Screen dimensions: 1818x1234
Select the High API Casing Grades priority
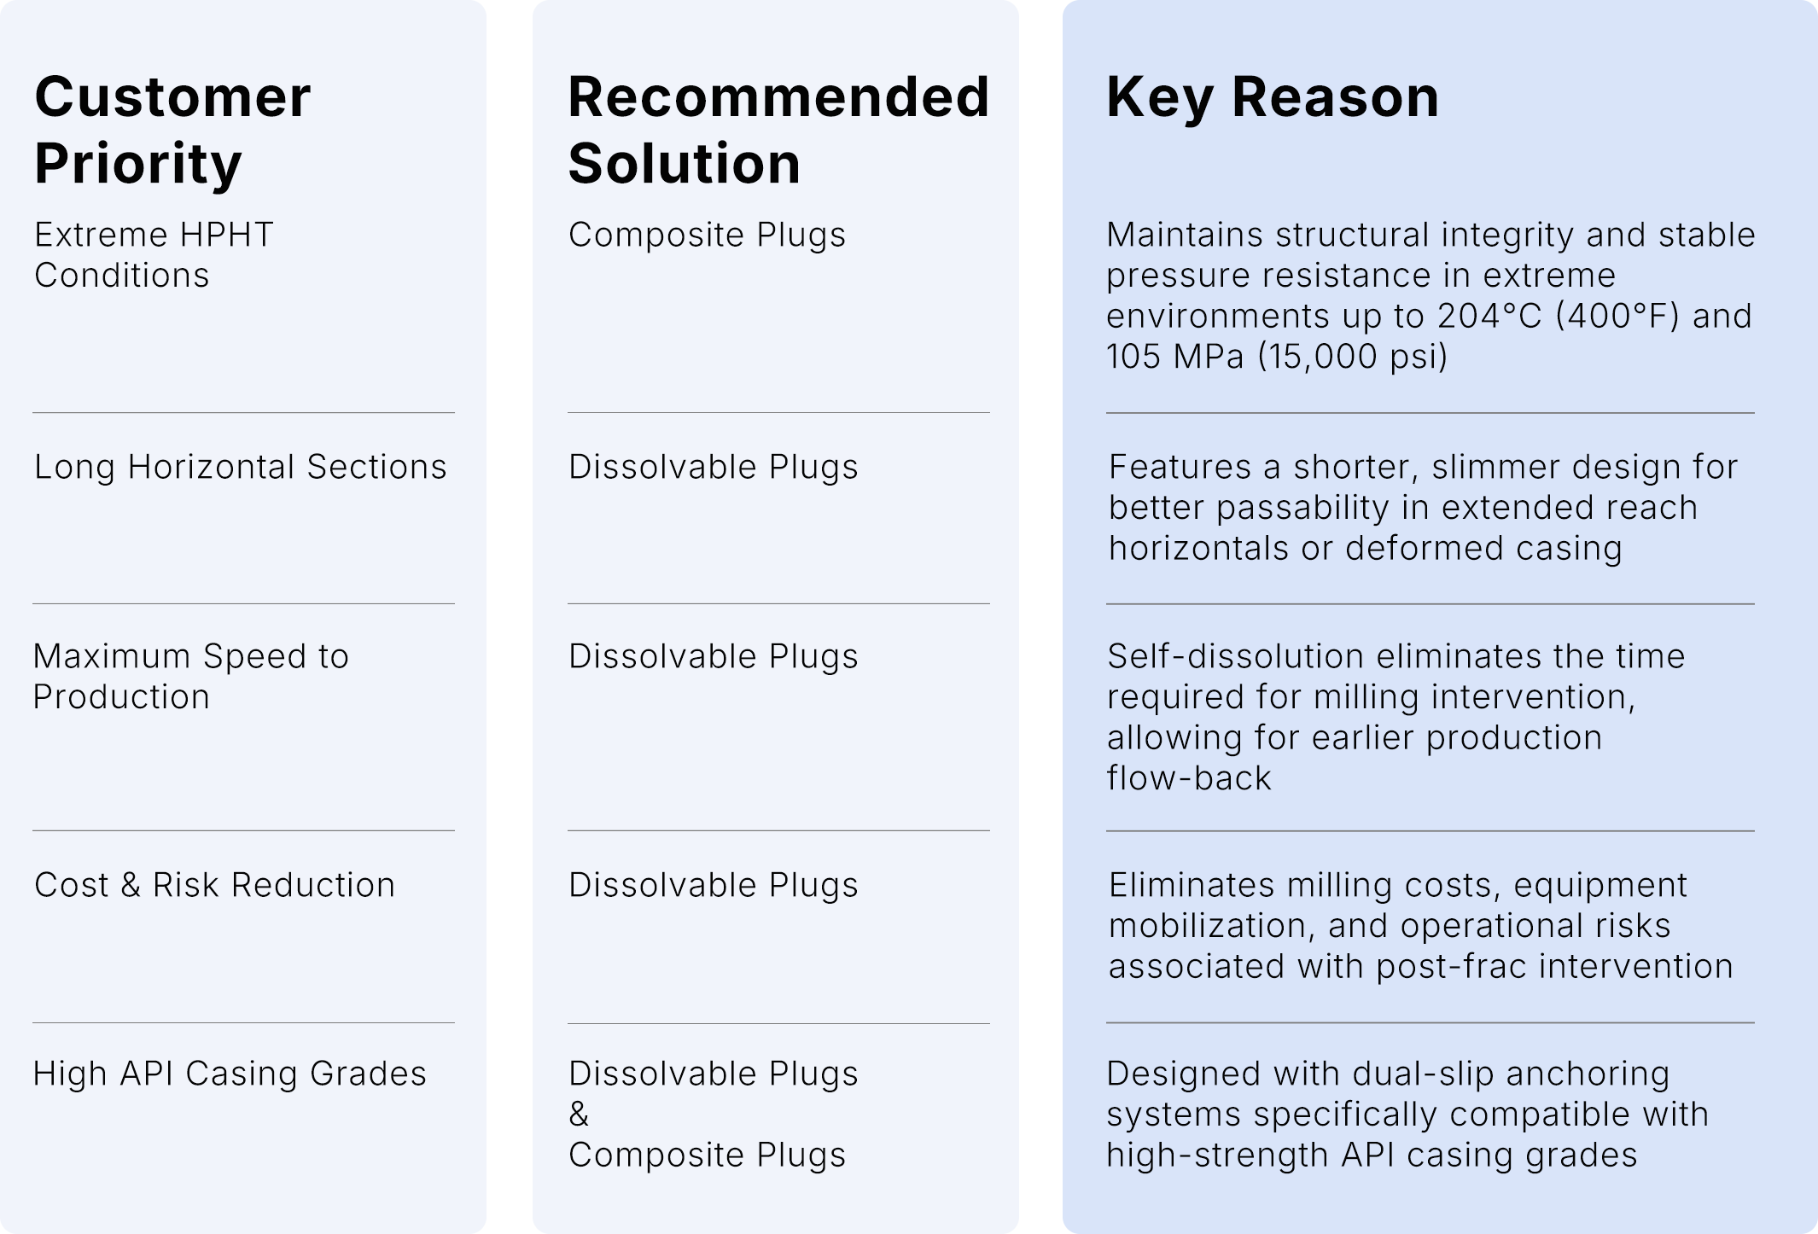tap(229, 1074)
